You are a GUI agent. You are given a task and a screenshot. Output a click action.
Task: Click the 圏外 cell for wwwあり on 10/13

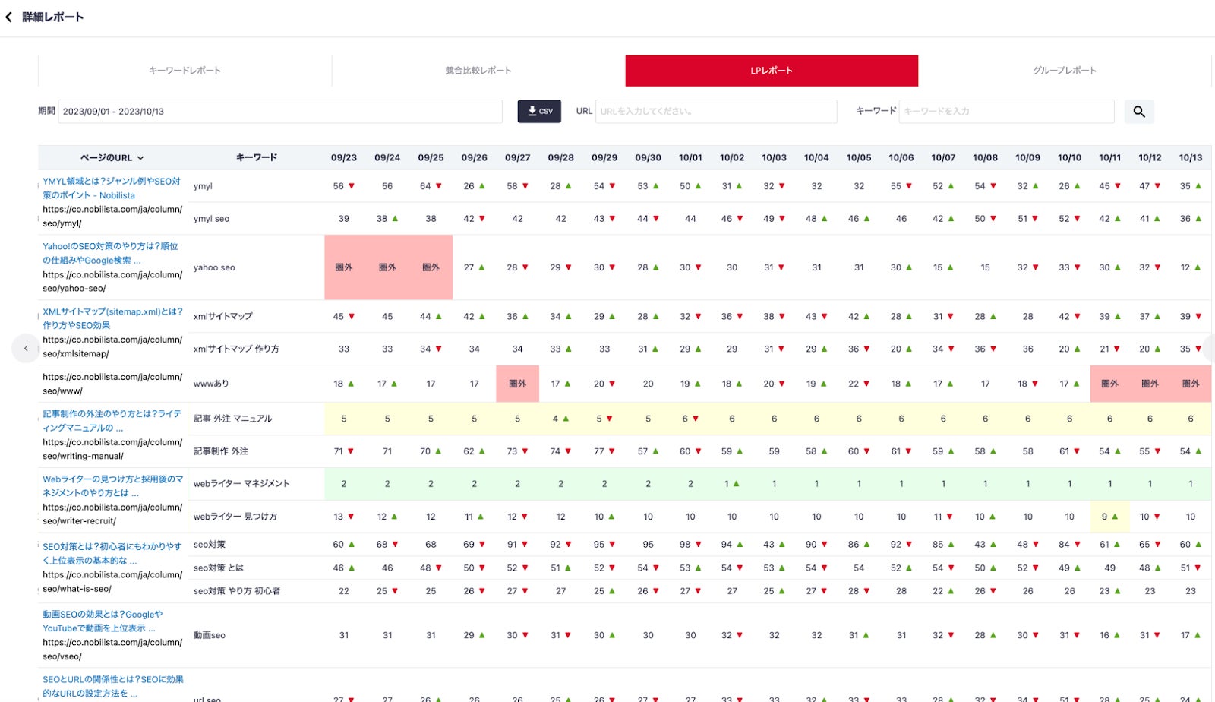(1191, 384)
